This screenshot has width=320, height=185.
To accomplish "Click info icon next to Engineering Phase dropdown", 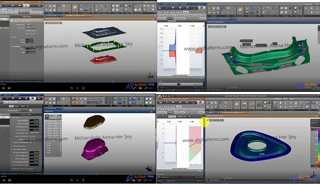I will pos(30,110).
